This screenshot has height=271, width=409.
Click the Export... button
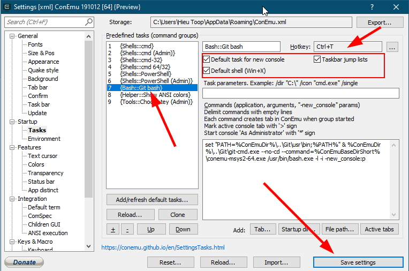pyautogui.click(x=378, y=22)
